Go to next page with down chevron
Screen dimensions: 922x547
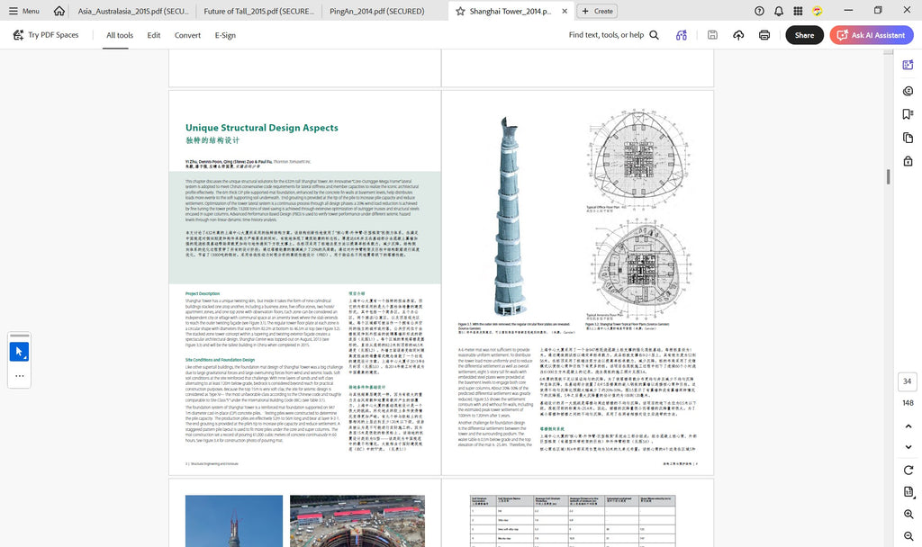tap(908, 447)
